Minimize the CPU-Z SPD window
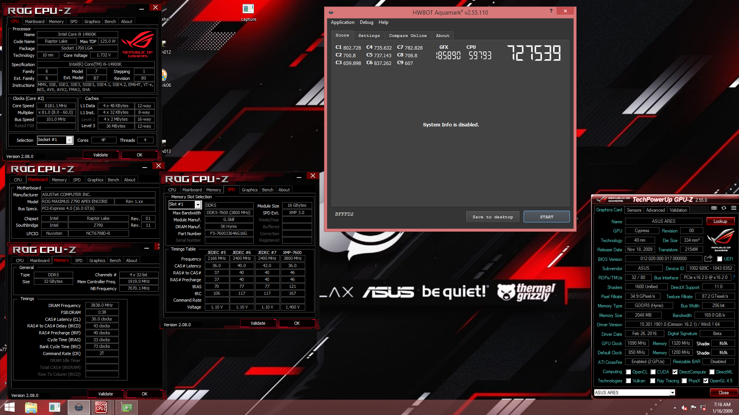The height and width of the screenshot is (415, 739). click(299, 176)
